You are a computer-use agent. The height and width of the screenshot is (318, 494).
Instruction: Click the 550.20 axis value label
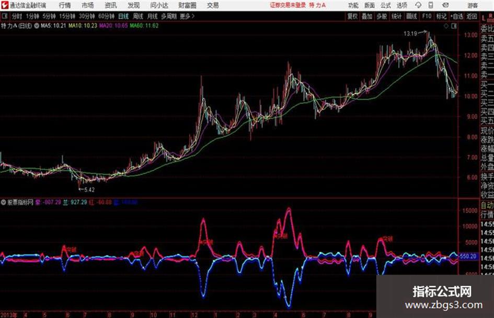[x=467, y=256]
